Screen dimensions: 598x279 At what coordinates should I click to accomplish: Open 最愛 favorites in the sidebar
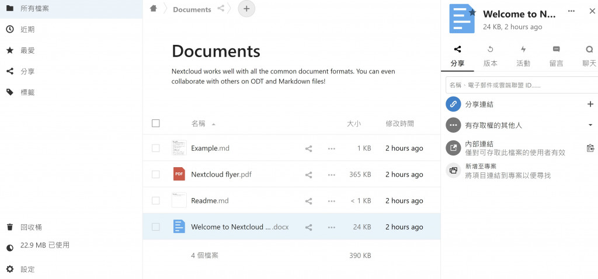[x=27, y=51]
